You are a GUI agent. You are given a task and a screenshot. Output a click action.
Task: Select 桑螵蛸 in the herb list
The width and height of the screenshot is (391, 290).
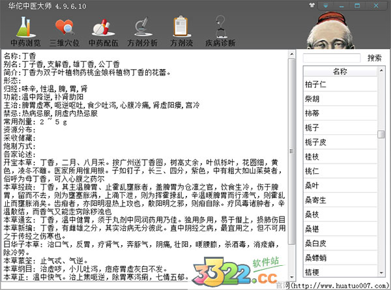pyautogui.click(x=340, y=258)
